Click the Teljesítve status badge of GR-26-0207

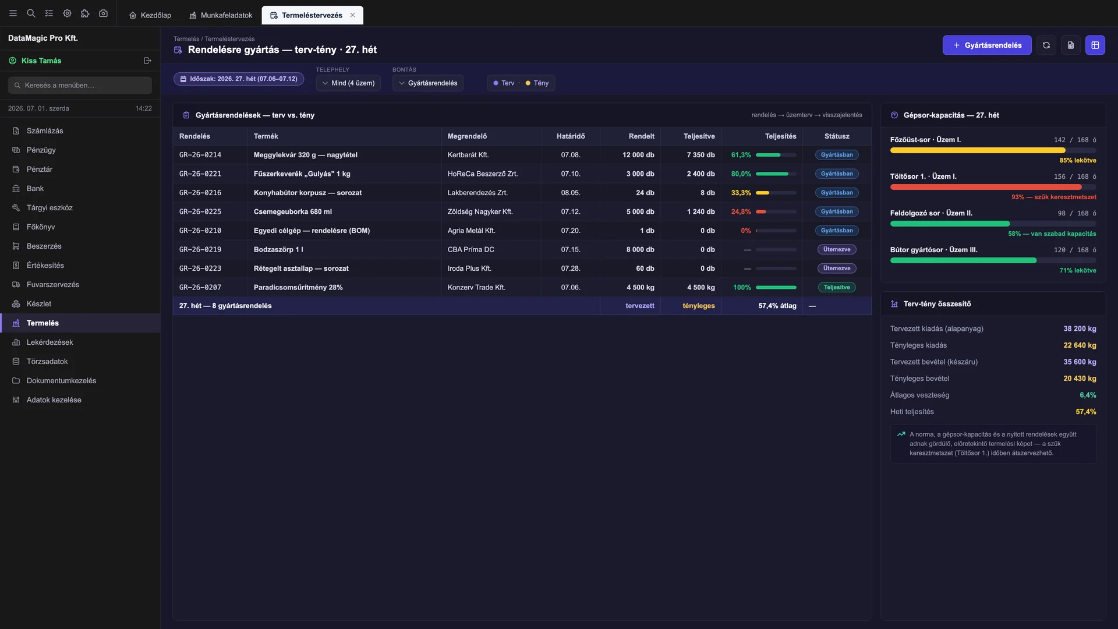(x=837, y=287)
